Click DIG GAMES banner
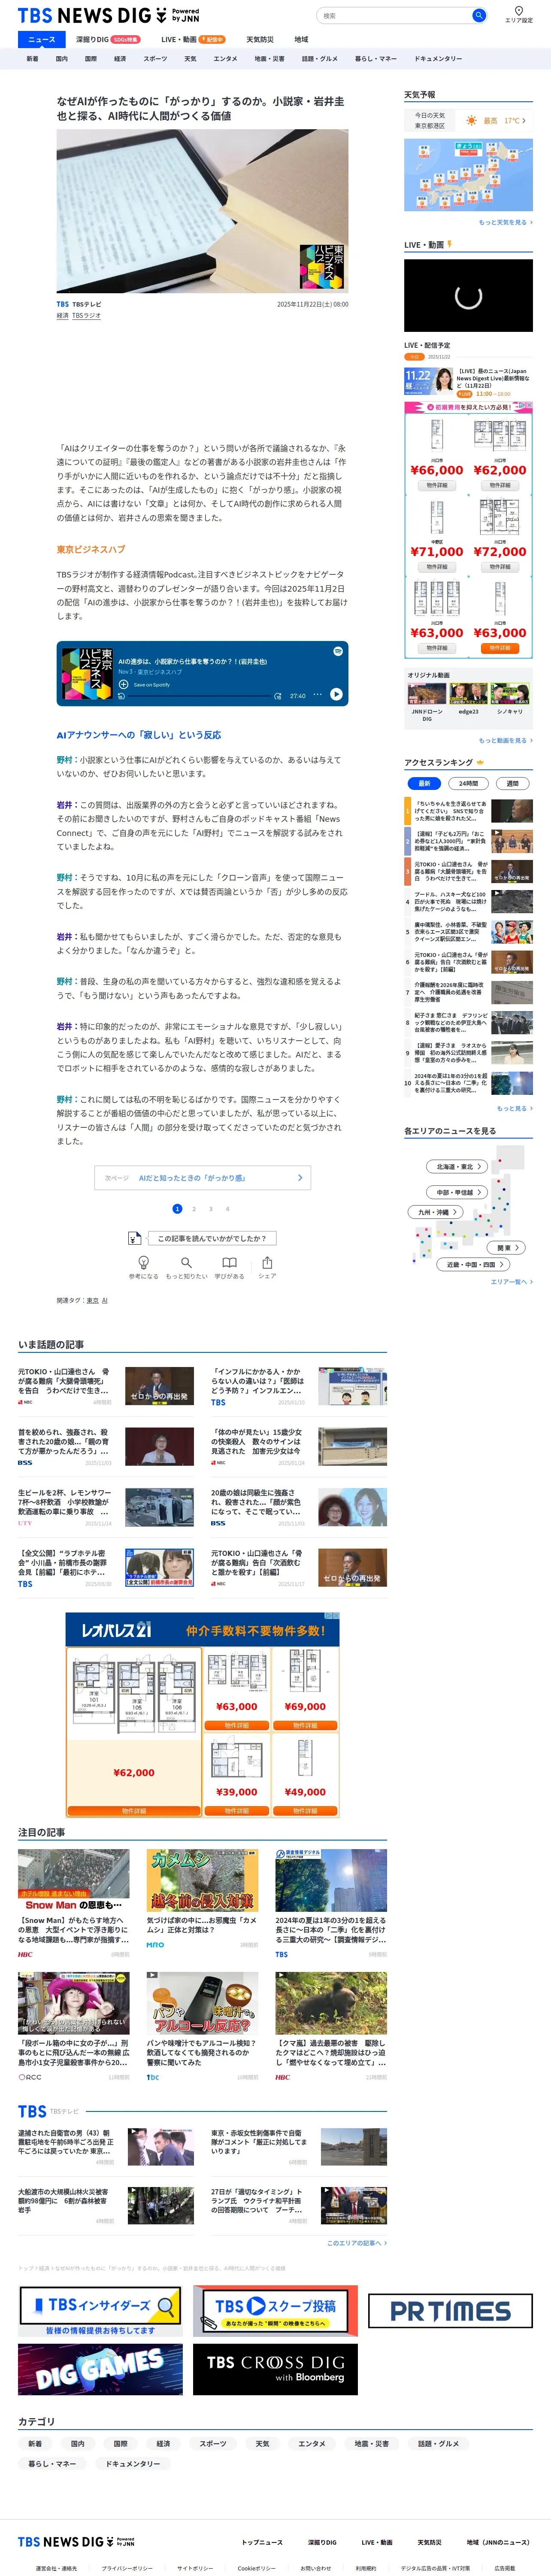Image resolution: width=551 pixels, height=2576 pixels. (100, 2369)
